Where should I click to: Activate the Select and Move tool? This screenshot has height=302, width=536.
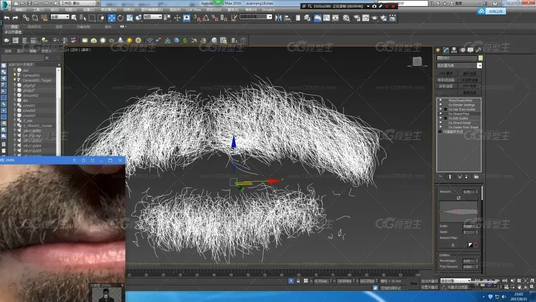click(x=111, y=18)
